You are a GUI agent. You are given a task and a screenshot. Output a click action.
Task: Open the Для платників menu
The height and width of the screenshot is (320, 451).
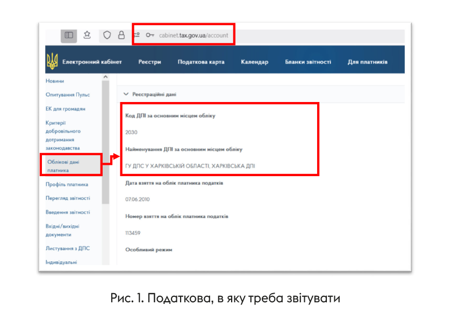click(x=367, y=62)
